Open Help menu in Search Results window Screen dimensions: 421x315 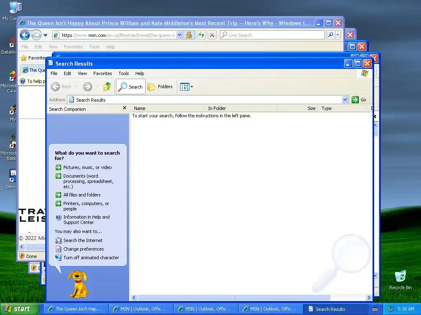pos(140,73)
